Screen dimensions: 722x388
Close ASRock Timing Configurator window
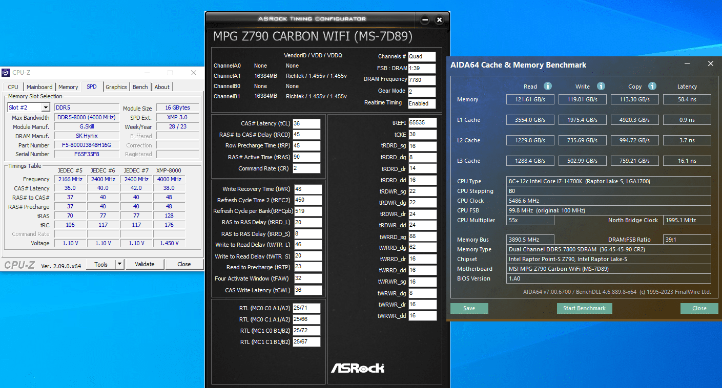[x=439, y=20]
